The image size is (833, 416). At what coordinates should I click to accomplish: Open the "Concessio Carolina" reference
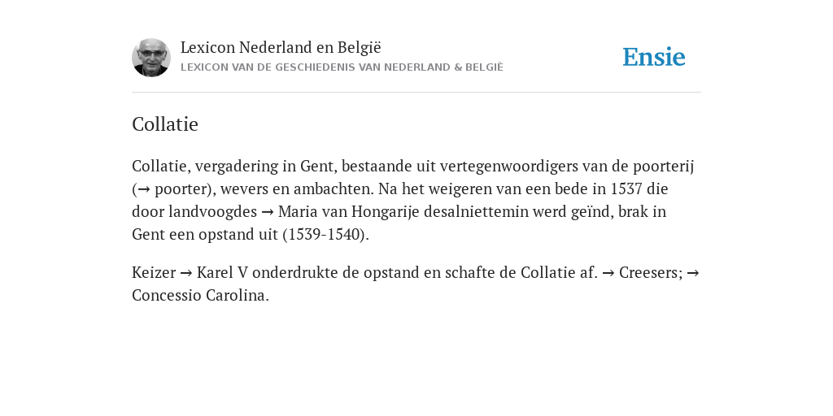[200, 295]
